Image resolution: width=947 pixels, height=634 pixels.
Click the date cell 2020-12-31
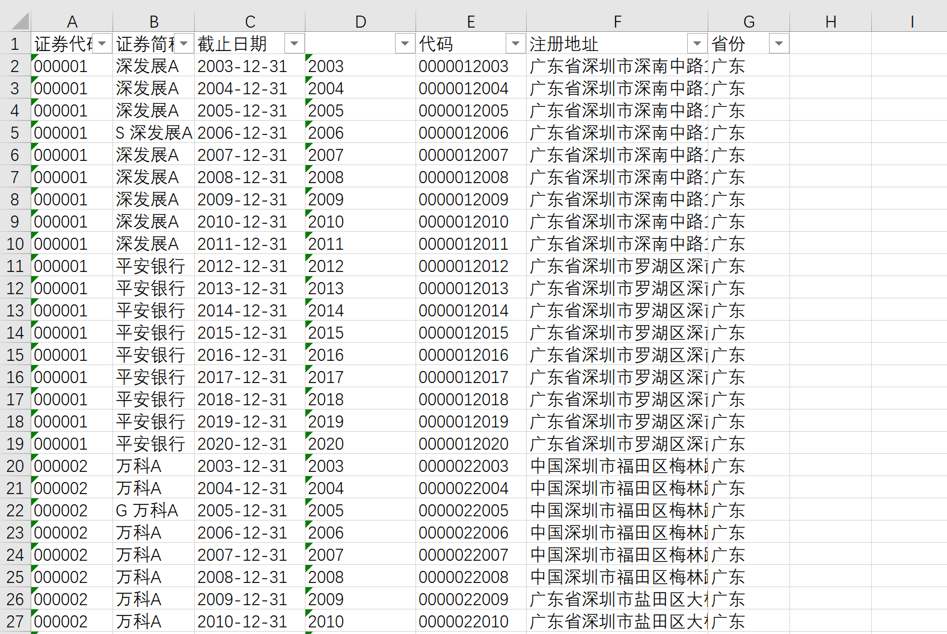click(x=250, y=444)
